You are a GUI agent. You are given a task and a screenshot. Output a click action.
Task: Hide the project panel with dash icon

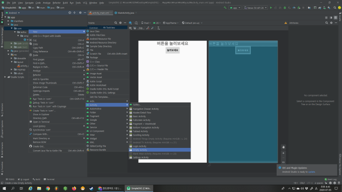click(85, 13)
